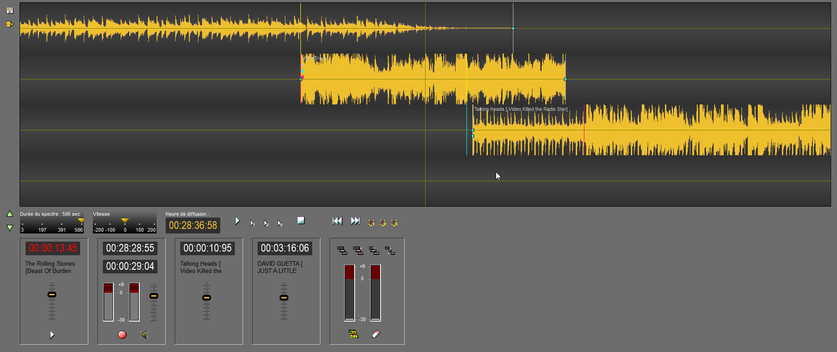Click the yellow export icon below save
Viewport: 837px width, 352px height.
coord(10,24)
